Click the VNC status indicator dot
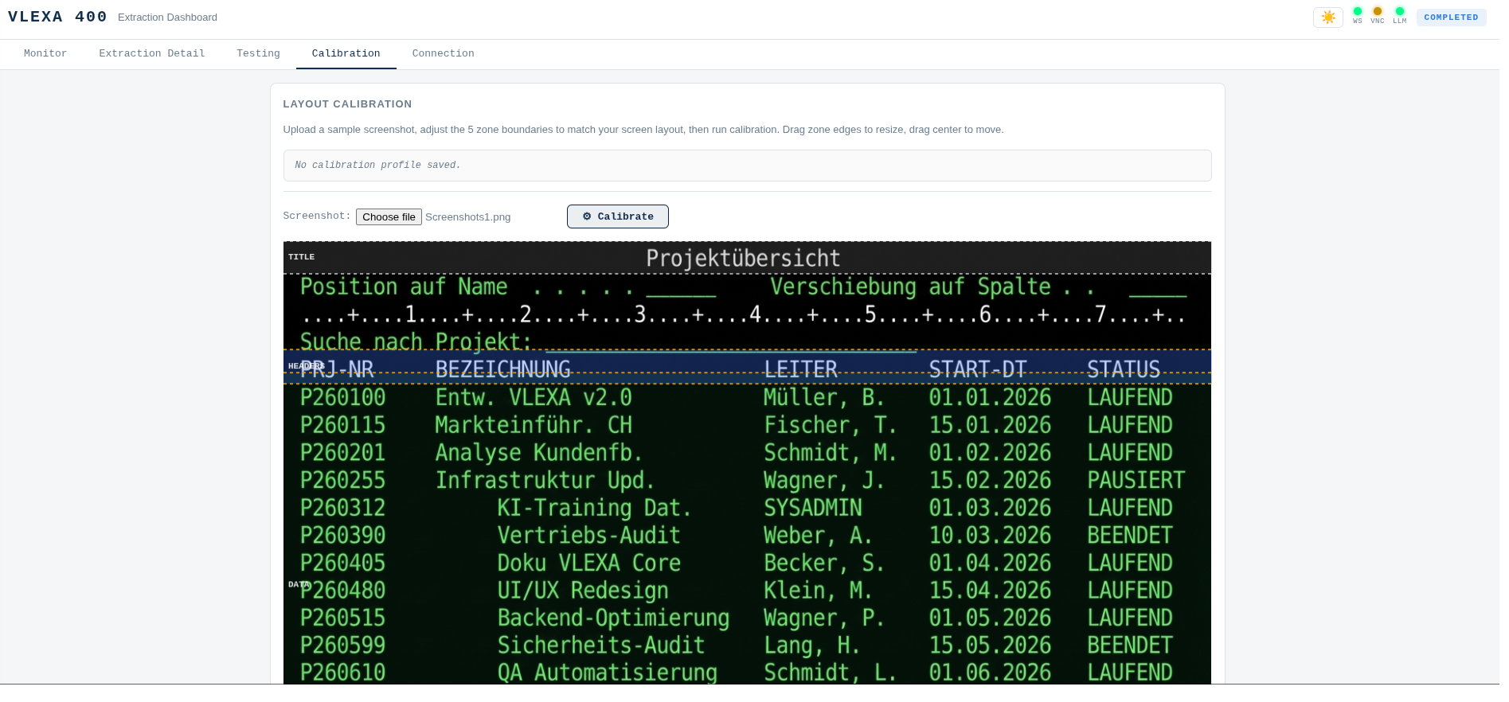 point(1377,11)
